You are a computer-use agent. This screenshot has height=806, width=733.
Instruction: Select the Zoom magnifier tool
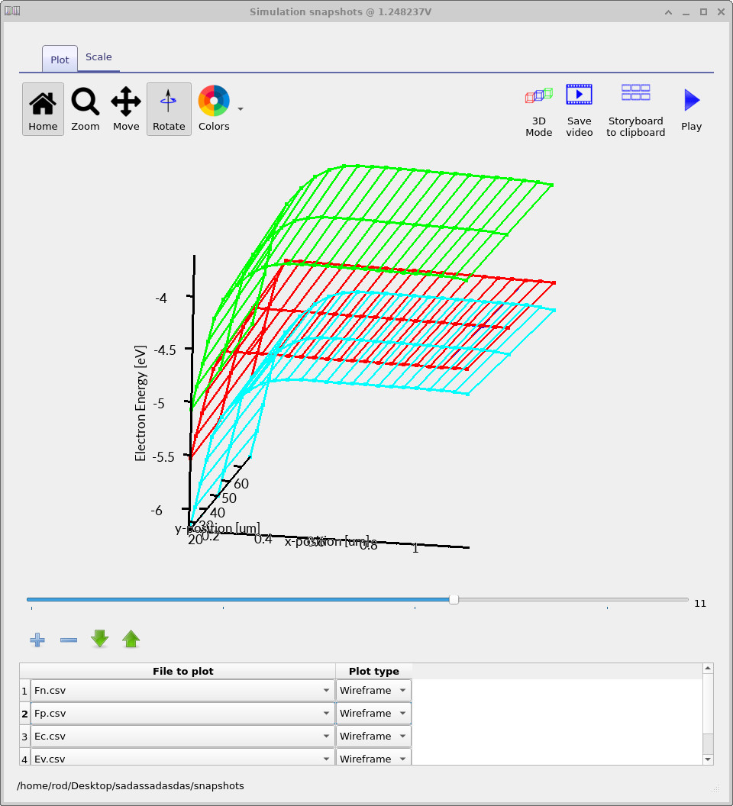coord(85,108)
